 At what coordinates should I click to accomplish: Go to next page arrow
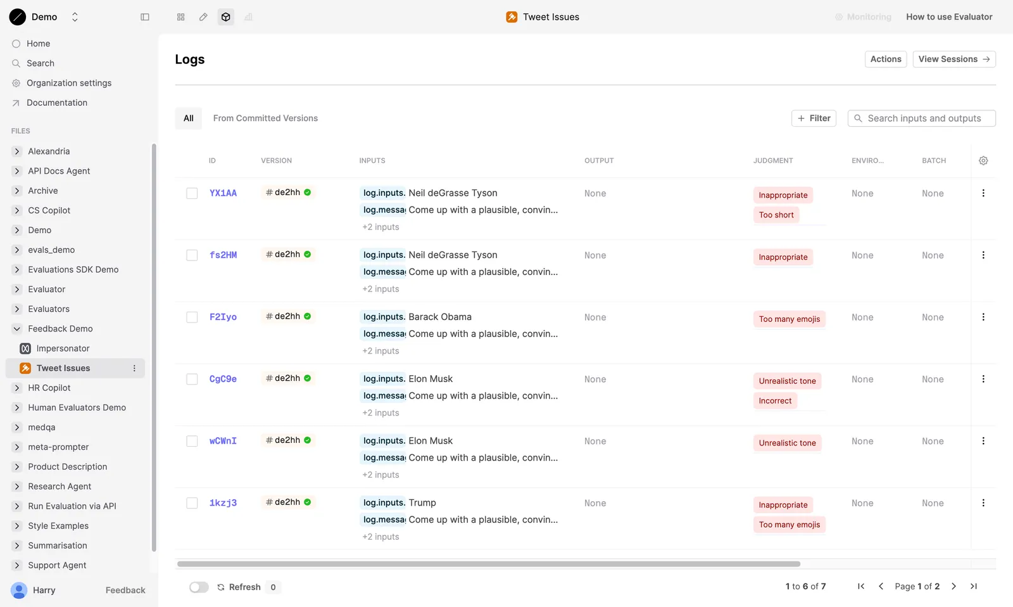pyautogui.click(x=954, y=587)
